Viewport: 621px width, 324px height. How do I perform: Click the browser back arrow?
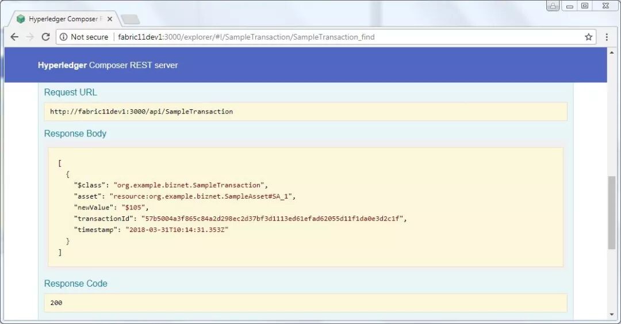[14, 37]
